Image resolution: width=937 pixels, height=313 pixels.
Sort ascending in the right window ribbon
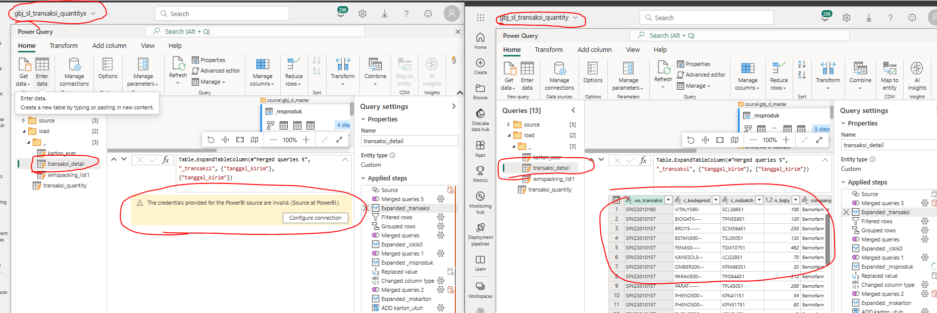(x=802, y=65)
